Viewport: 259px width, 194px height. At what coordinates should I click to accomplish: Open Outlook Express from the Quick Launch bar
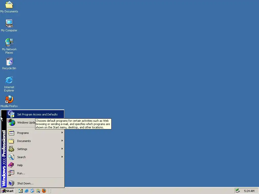click(32, 191)
